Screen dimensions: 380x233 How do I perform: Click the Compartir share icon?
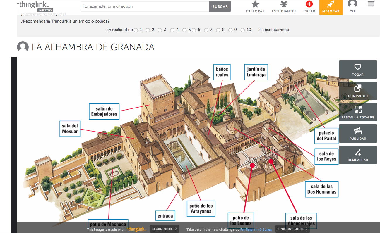coord(358,88)
